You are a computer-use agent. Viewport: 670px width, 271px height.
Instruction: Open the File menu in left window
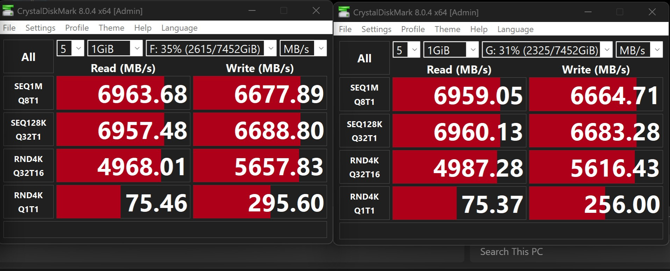pos(9,28)
